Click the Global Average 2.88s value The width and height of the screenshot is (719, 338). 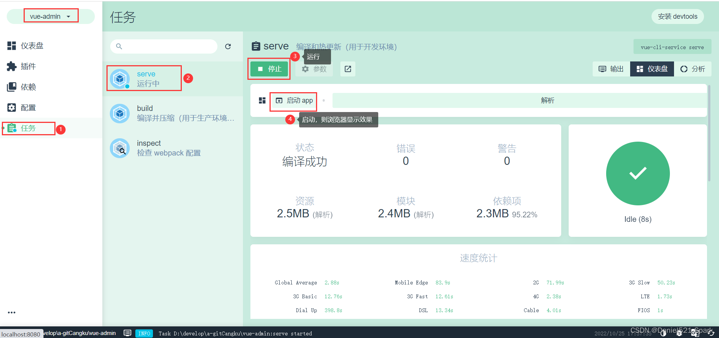tap(332, 283)
